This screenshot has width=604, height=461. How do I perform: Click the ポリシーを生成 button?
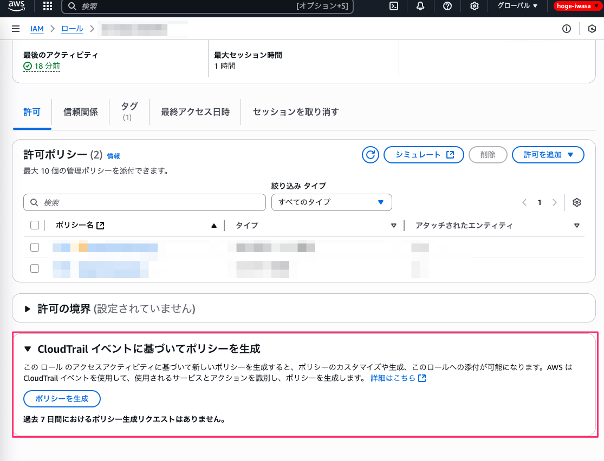(x=62, y=399)
